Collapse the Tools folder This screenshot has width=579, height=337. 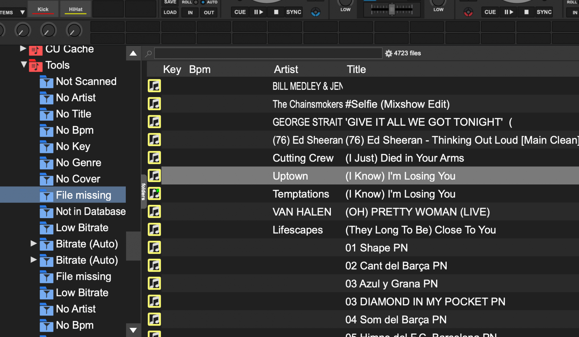click(23, 64)
